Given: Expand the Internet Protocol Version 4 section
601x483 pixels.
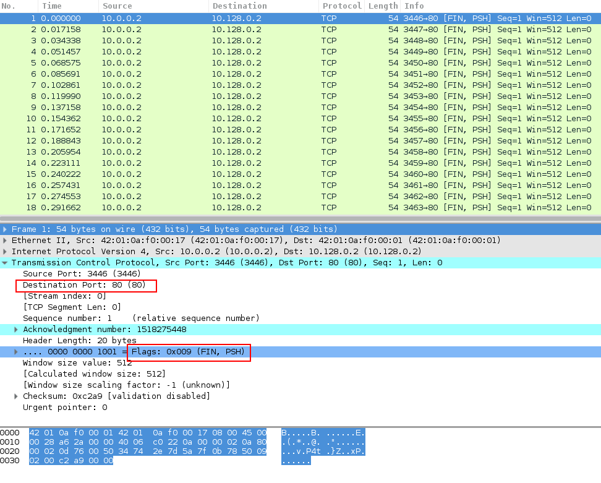Looking at the screenshot, I should pyautogui.click(x=4, y=252).
